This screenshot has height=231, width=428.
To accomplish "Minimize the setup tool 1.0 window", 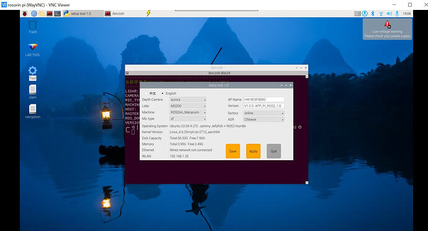I will pyautogui.click(x=282, y=85).
